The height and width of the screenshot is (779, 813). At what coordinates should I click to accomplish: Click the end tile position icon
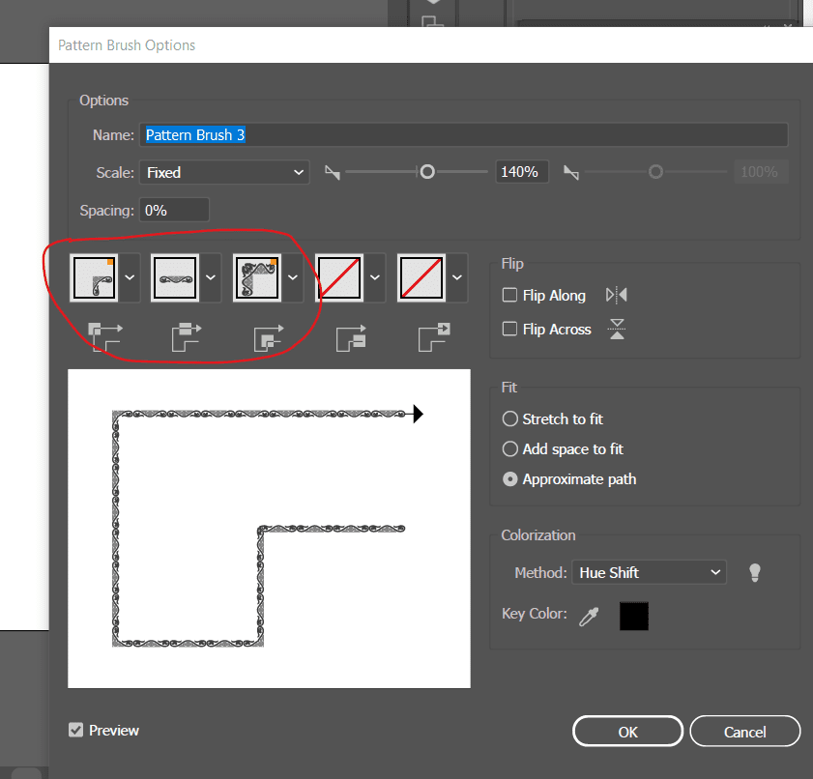point(434,337)
